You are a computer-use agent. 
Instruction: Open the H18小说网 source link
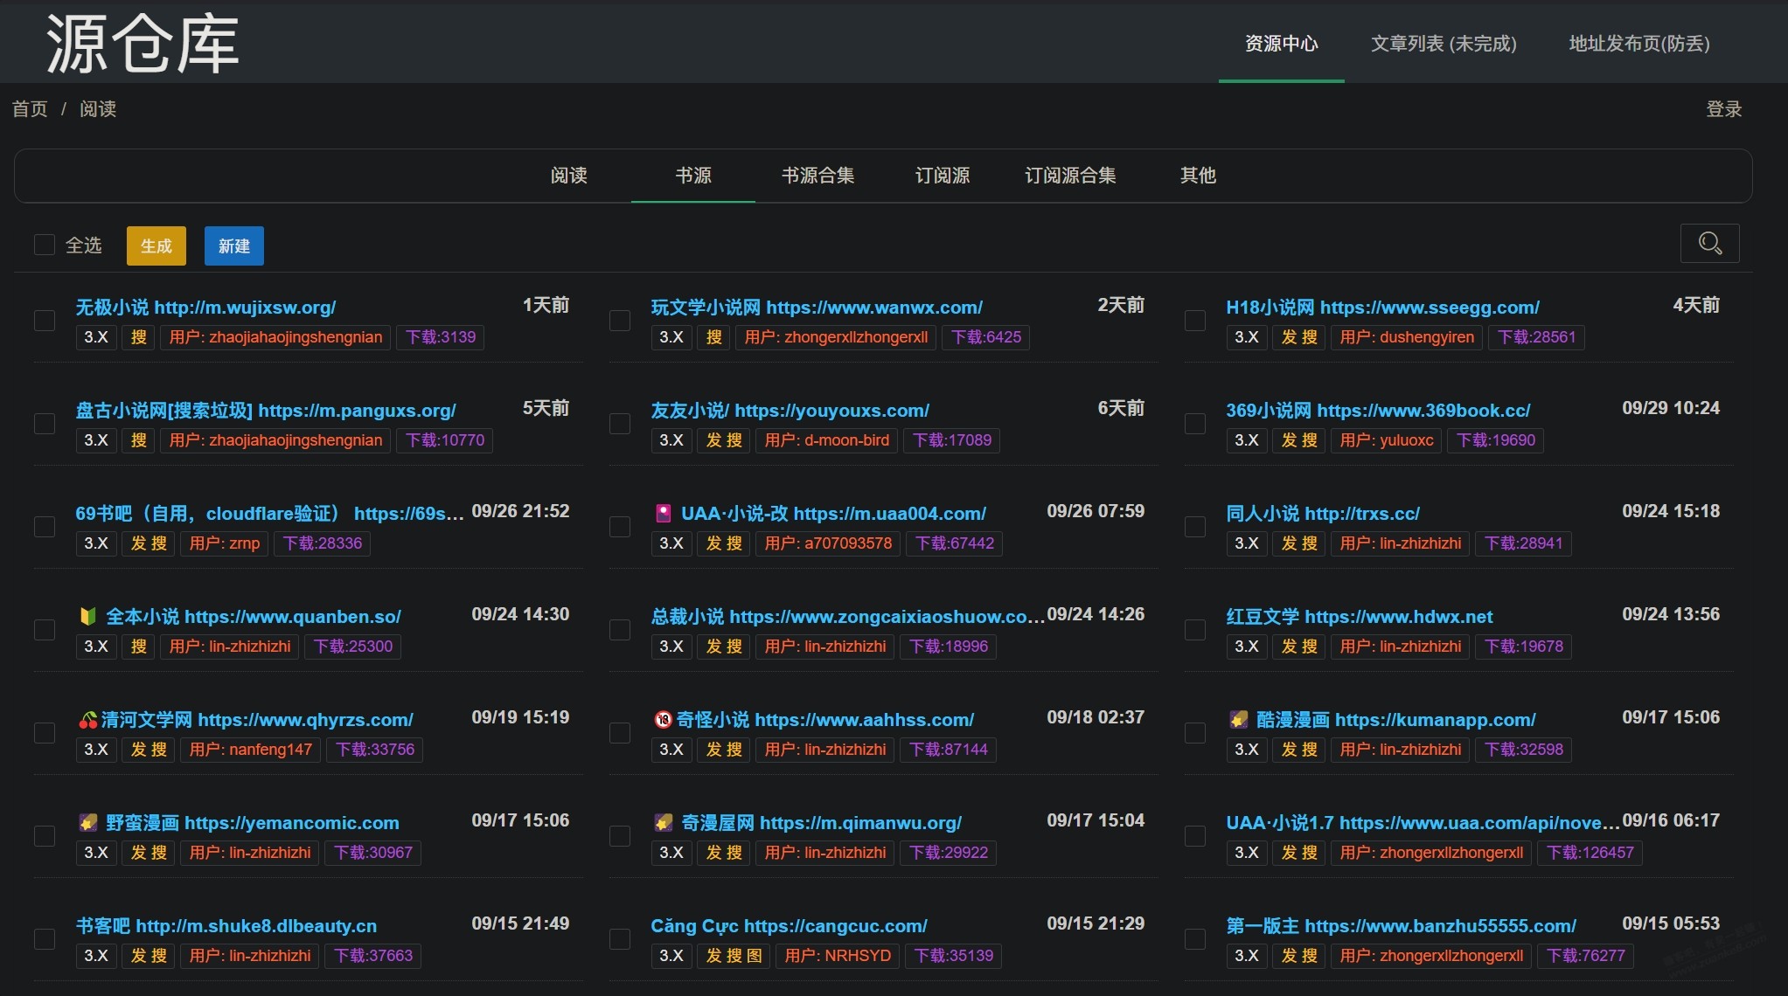point(1382,308)
